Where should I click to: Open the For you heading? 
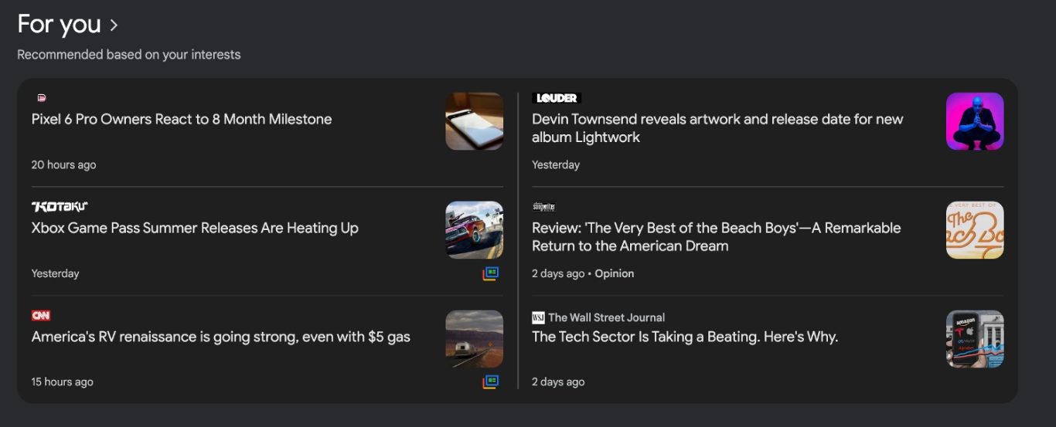click(x=59, y=25)
